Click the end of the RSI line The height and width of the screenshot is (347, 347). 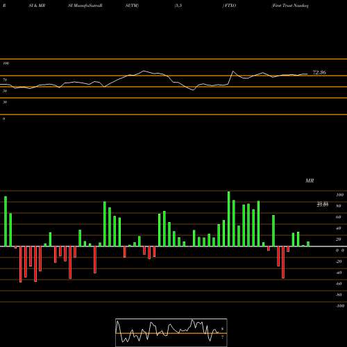point(307,74)
